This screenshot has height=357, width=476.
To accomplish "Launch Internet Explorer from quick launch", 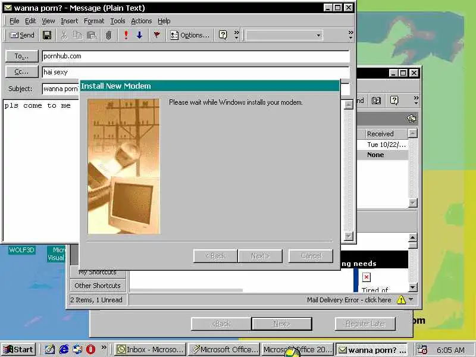I will 64,349.
